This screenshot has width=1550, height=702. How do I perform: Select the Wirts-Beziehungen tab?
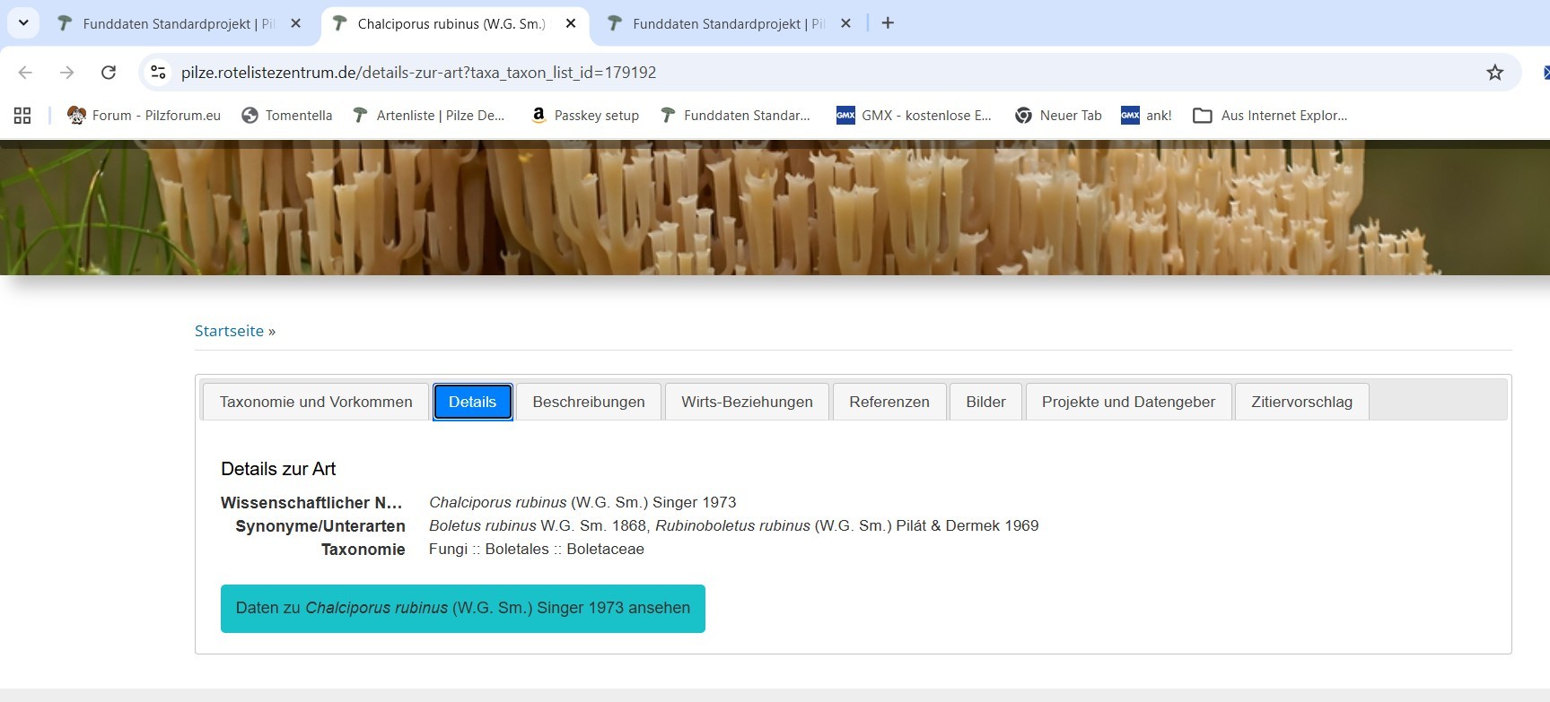747,402
